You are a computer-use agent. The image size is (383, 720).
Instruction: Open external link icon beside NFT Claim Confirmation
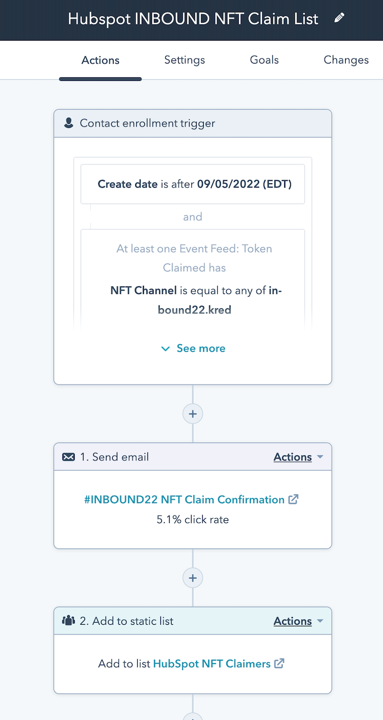click(x=293, y=499)
